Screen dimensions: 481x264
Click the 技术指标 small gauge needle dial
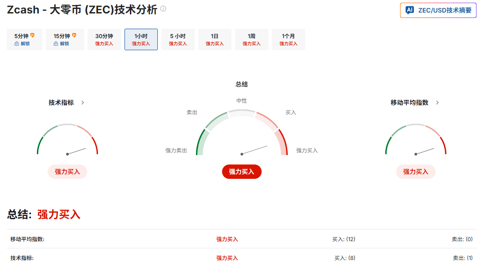click(x=67, y=139)
